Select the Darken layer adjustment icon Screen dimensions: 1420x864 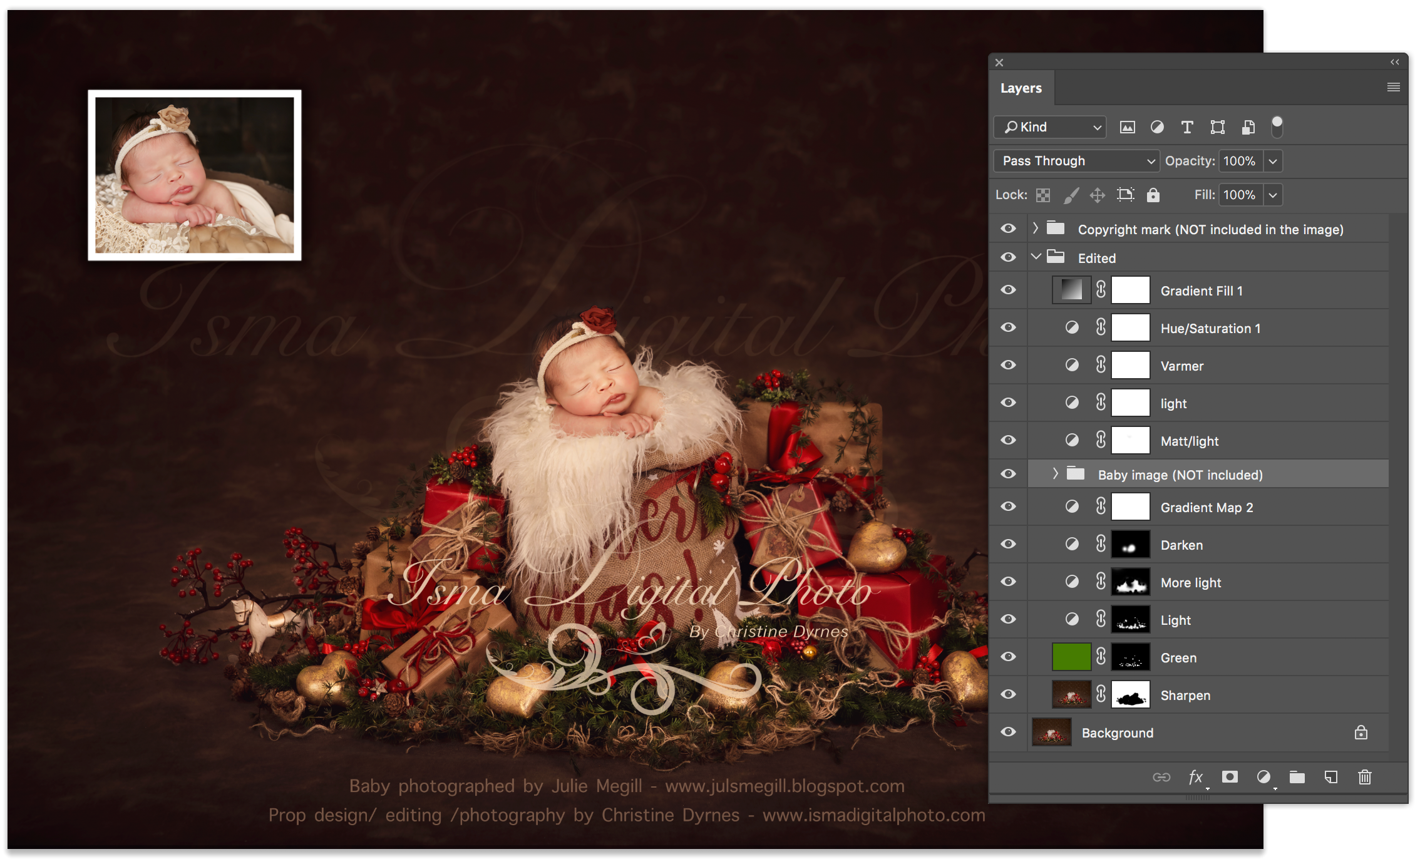[x=1072, y=544]
